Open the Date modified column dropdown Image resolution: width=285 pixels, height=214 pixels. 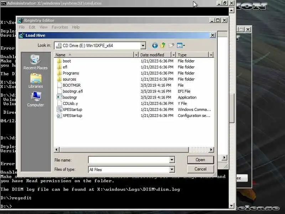point(173,55)
